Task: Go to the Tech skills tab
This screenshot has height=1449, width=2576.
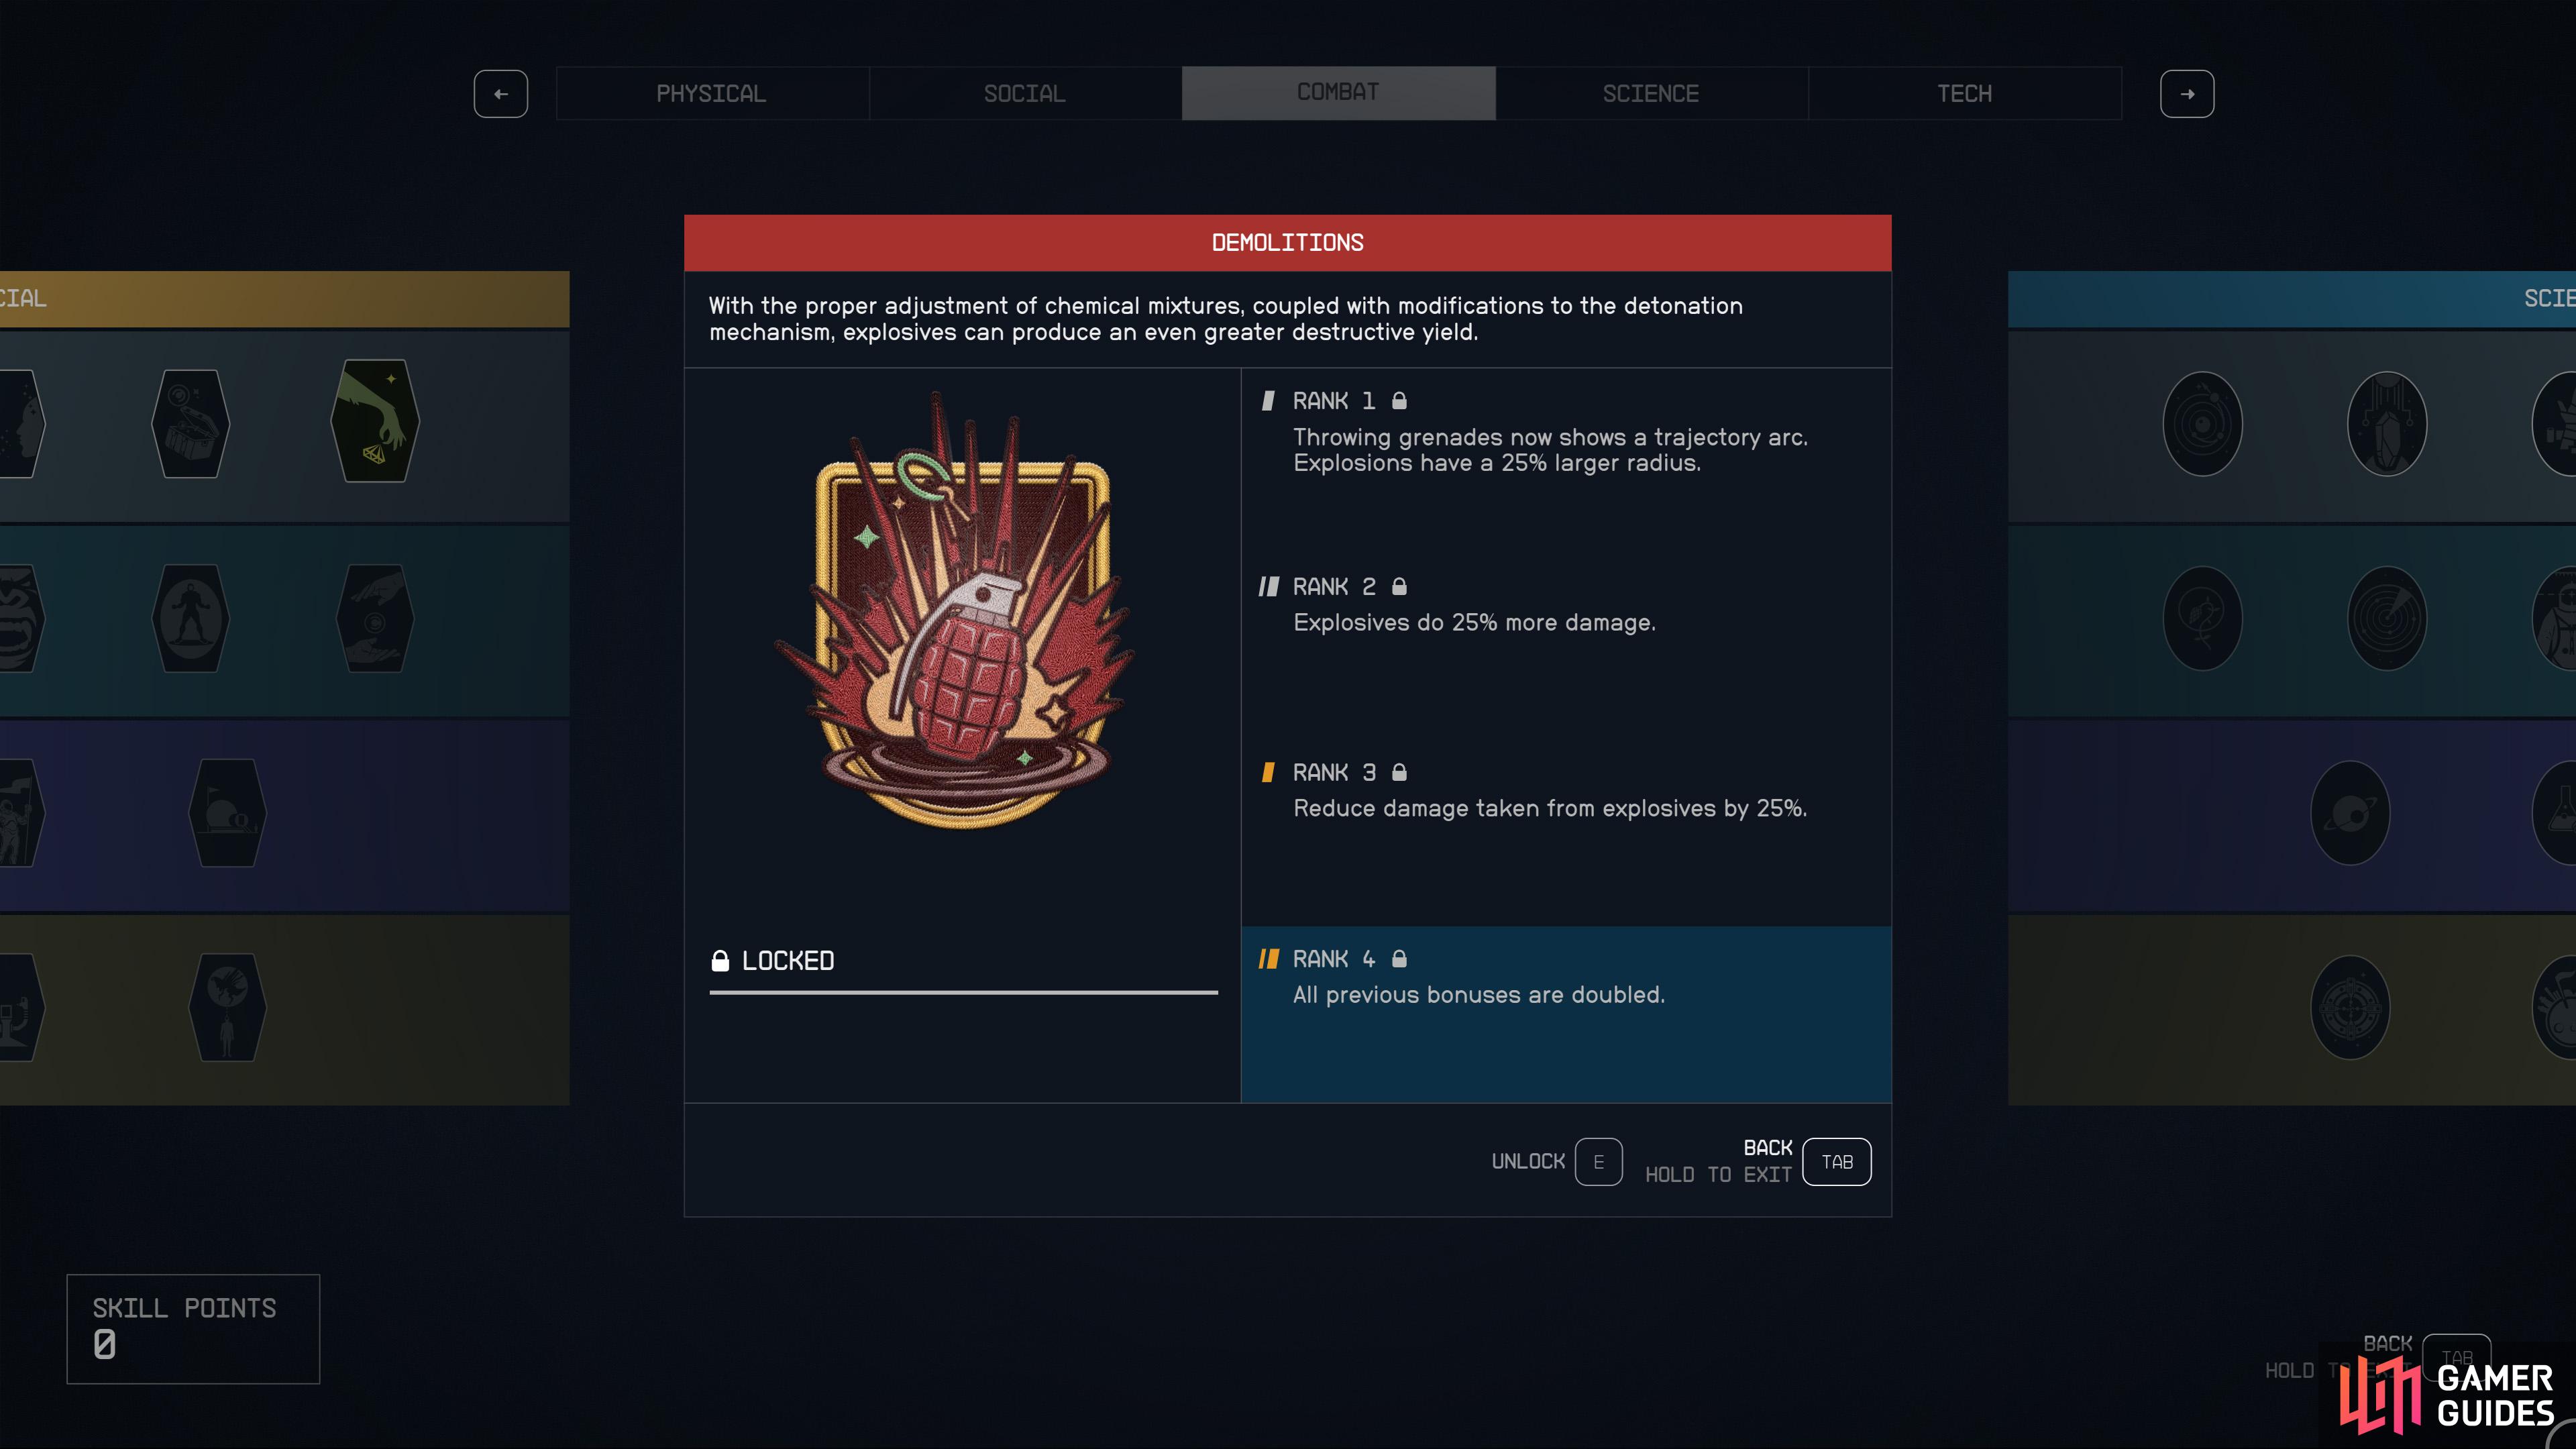Action: pos(1964,93)
